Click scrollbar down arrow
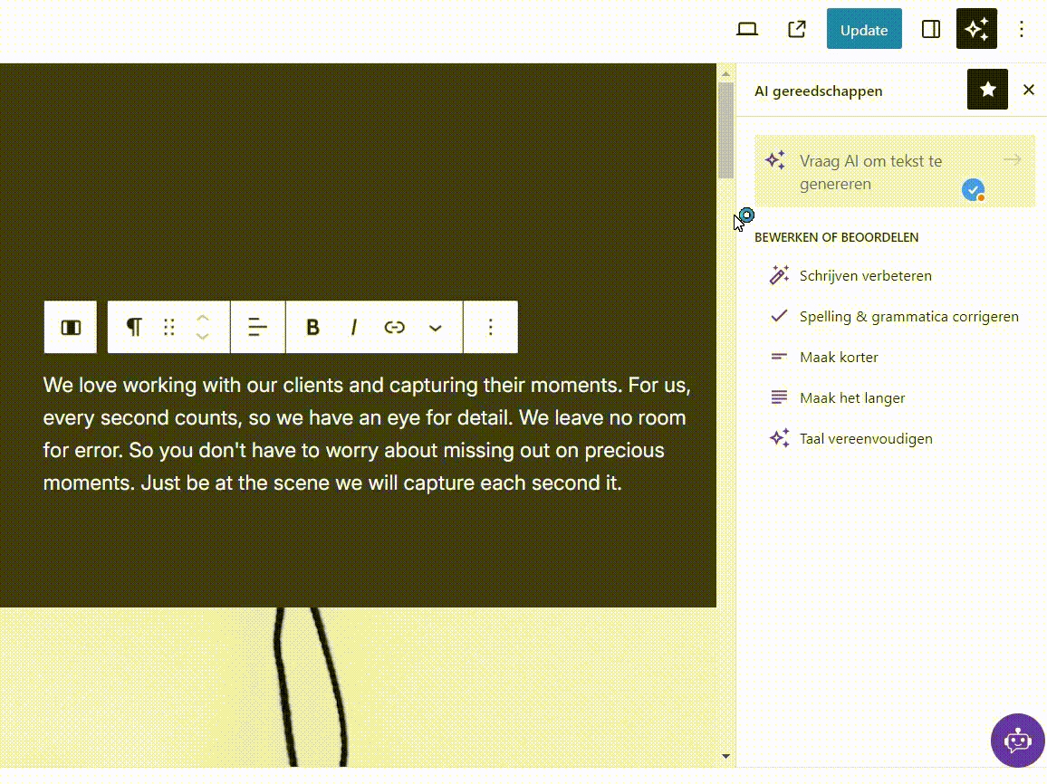This screenshot has height=784, width=1047. pos(725,756)
